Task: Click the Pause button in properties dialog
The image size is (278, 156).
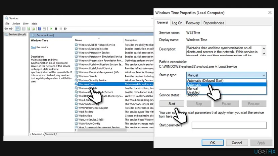Action: 226,104
